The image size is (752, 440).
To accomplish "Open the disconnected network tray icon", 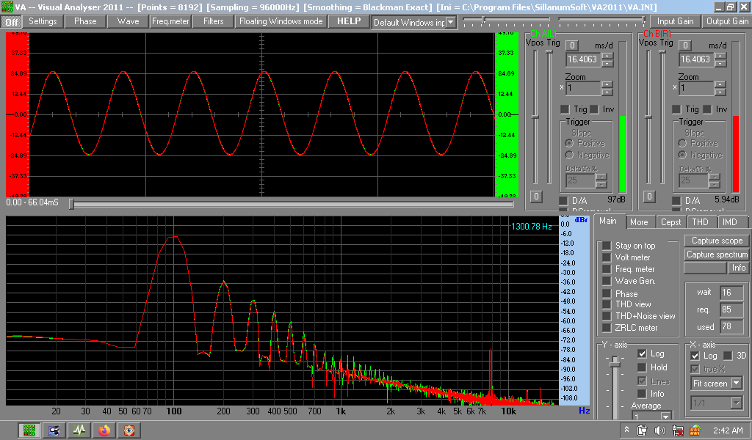I will tap(678, 430).
